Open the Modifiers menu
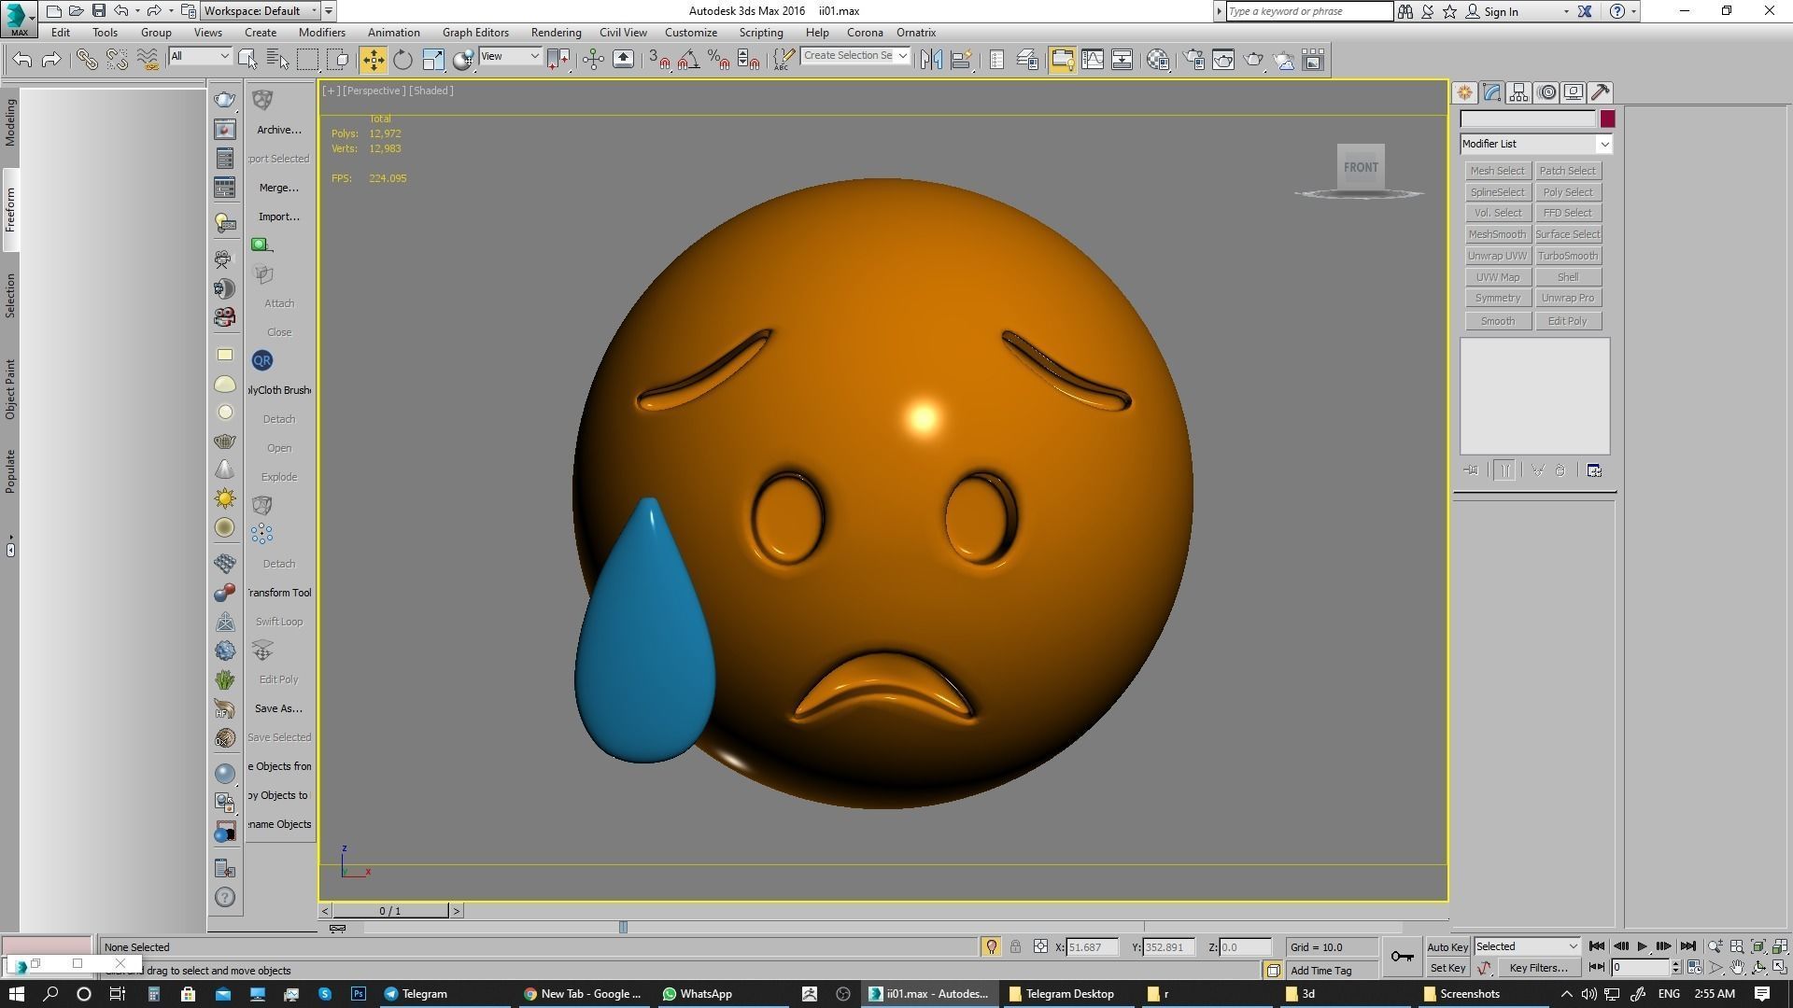The height and width of the screenshot is (1008, 1793). coord(321,33)
